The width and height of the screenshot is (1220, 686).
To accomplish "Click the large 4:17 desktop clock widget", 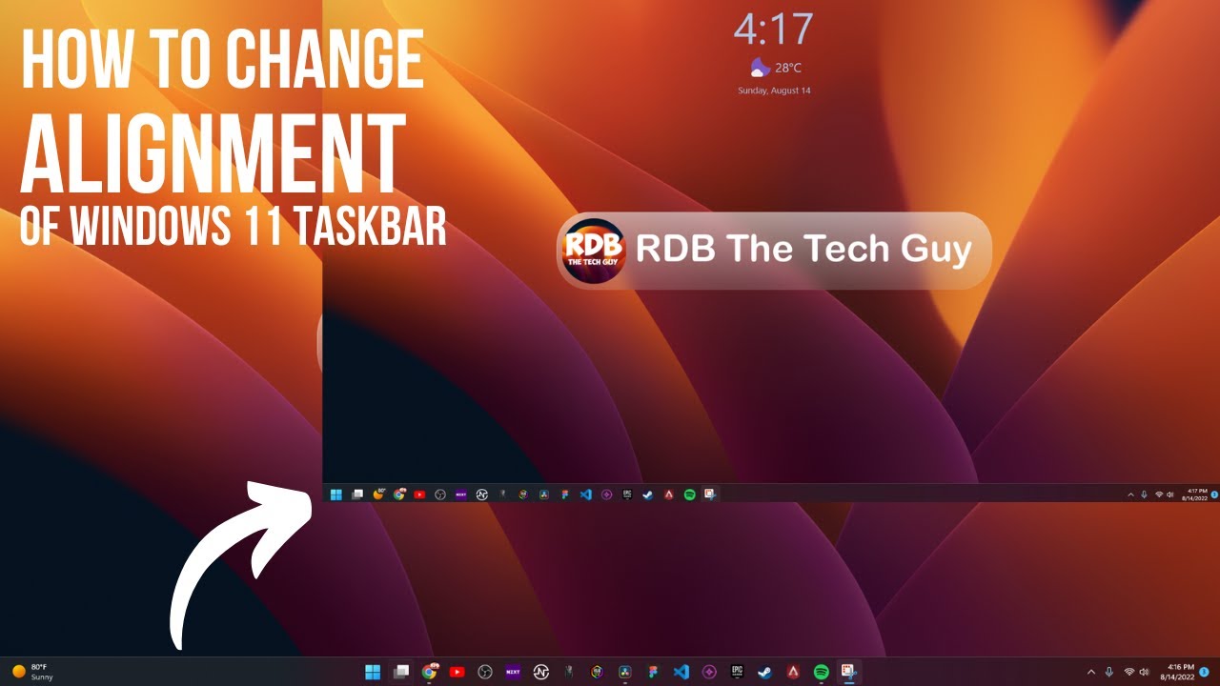I will [773, 30].
